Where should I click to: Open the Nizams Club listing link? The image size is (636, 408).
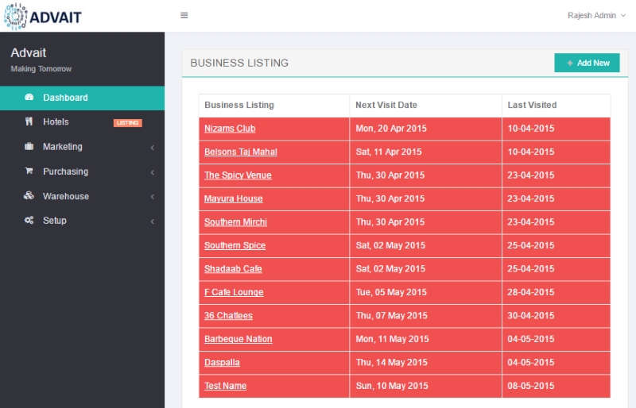(230, 129)
